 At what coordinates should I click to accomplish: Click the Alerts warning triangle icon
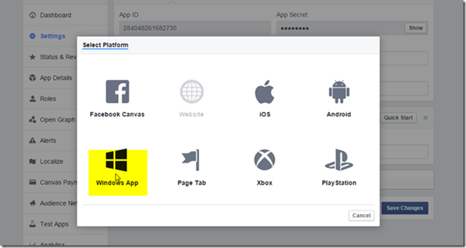click(32, 141)
